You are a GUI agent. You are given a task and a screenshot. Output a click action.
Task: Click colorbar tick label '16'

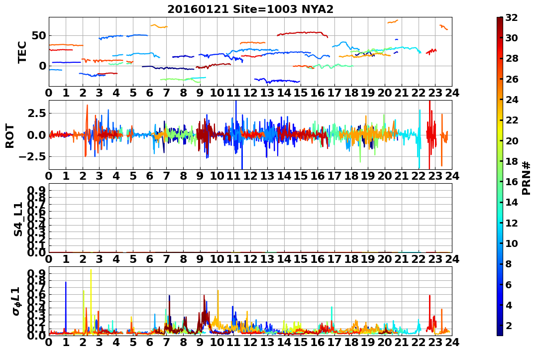tap(512, 182)
